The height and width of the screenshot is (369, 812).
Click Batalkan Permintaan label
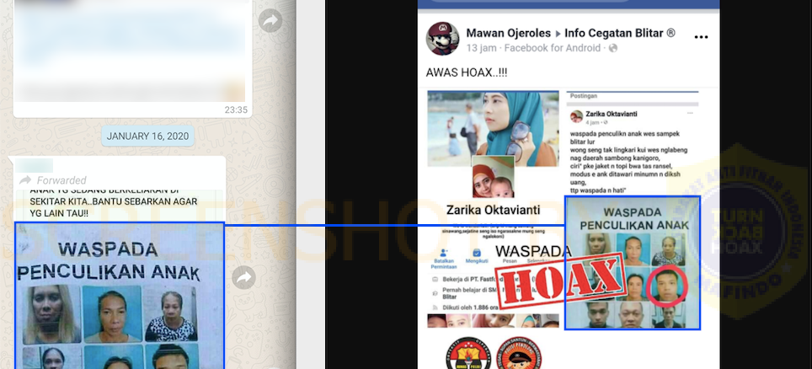(444, 264)
